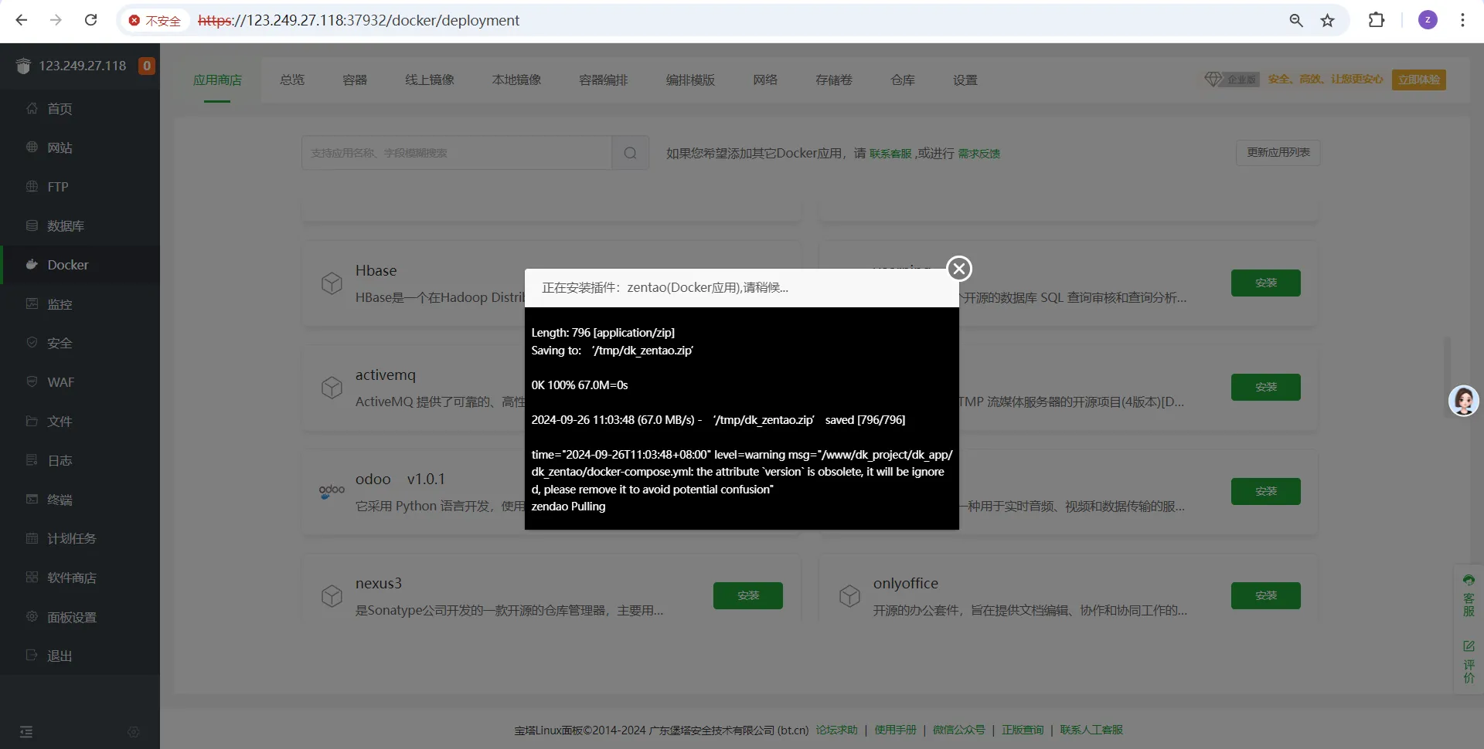1484x749 pixels.
Task: Switch to the 设置 settings tab
Action: click(965, 80)
